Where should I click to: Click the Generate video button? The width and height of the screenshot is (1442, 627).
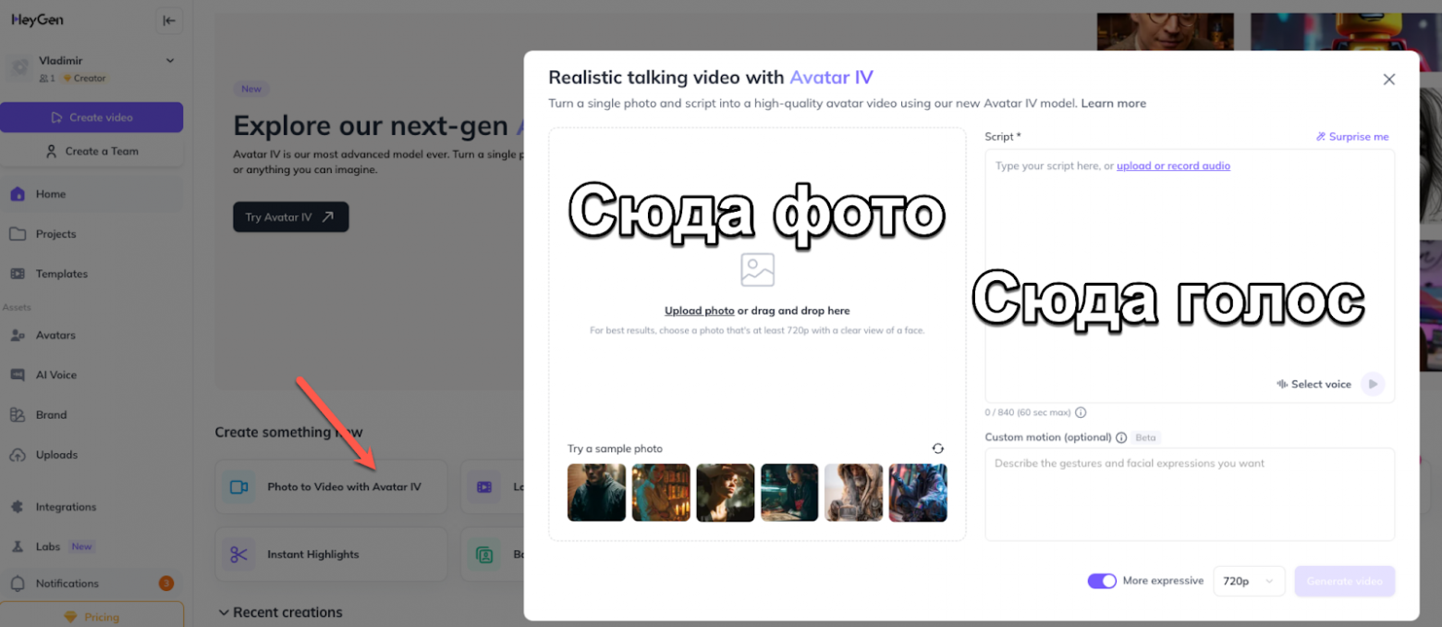tap(1344, 581)
